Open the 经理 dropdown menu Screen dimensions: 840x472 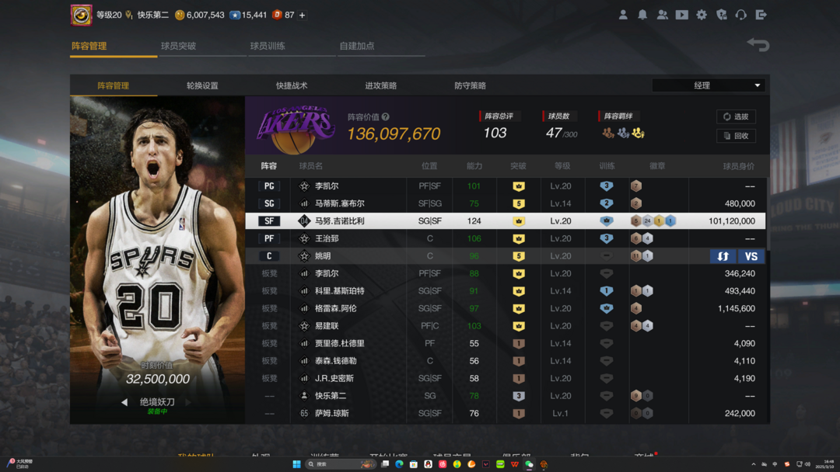(x=709, y=85)
